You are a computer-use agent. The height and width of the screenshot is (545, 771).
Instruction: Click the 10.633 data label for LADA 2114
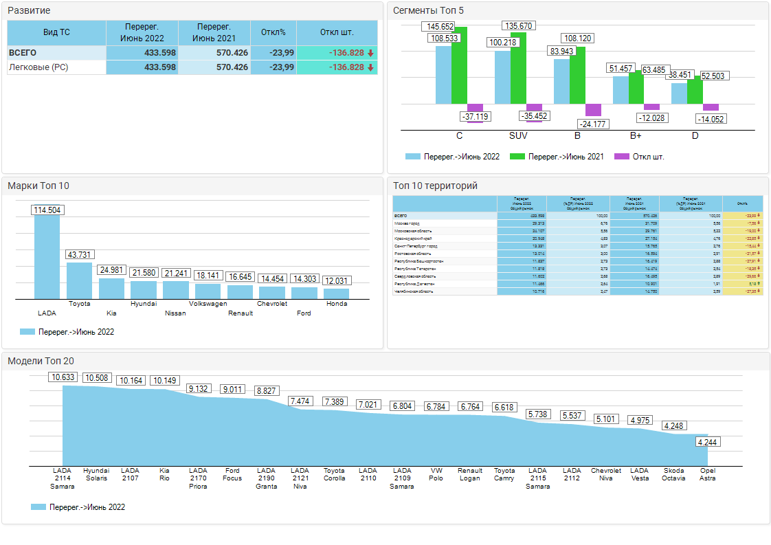pyautogui.click(x=65, y=377)
